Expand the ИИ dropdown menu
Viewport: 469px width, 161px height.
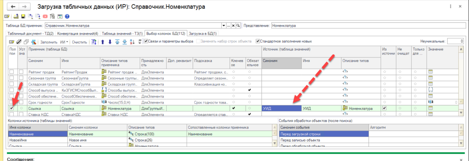pos(64,42)
